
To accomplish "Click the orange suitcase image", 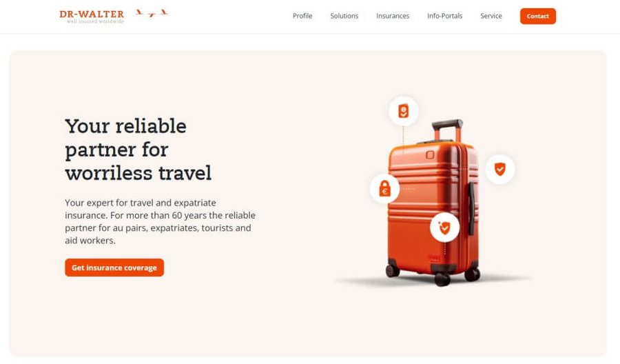I will click(434, 203).
